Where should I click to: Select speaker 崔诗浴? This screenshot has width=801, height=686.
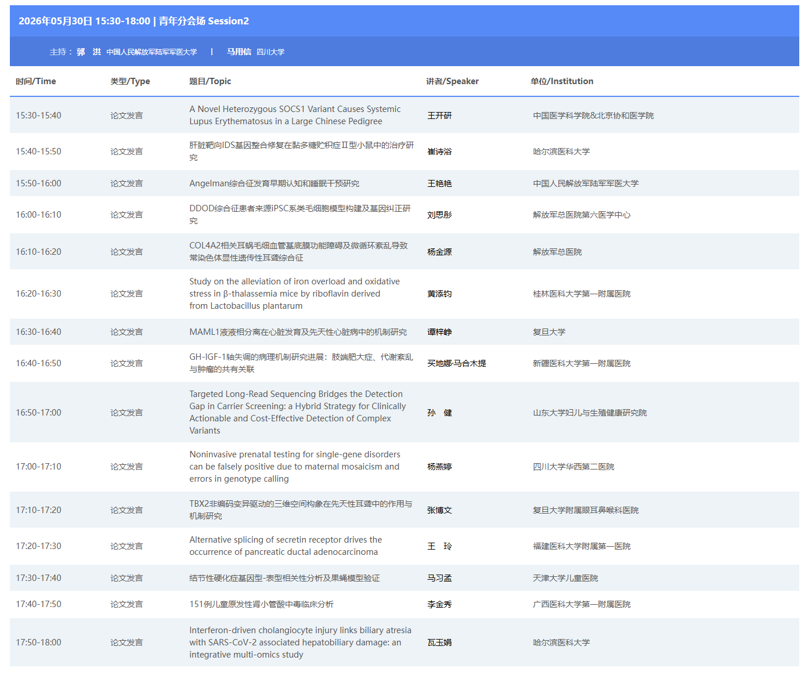click(x=439, y=151)
